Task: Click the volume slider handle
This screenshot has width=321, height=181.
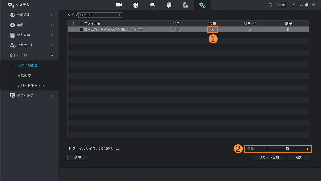Action: click(287, 149)
